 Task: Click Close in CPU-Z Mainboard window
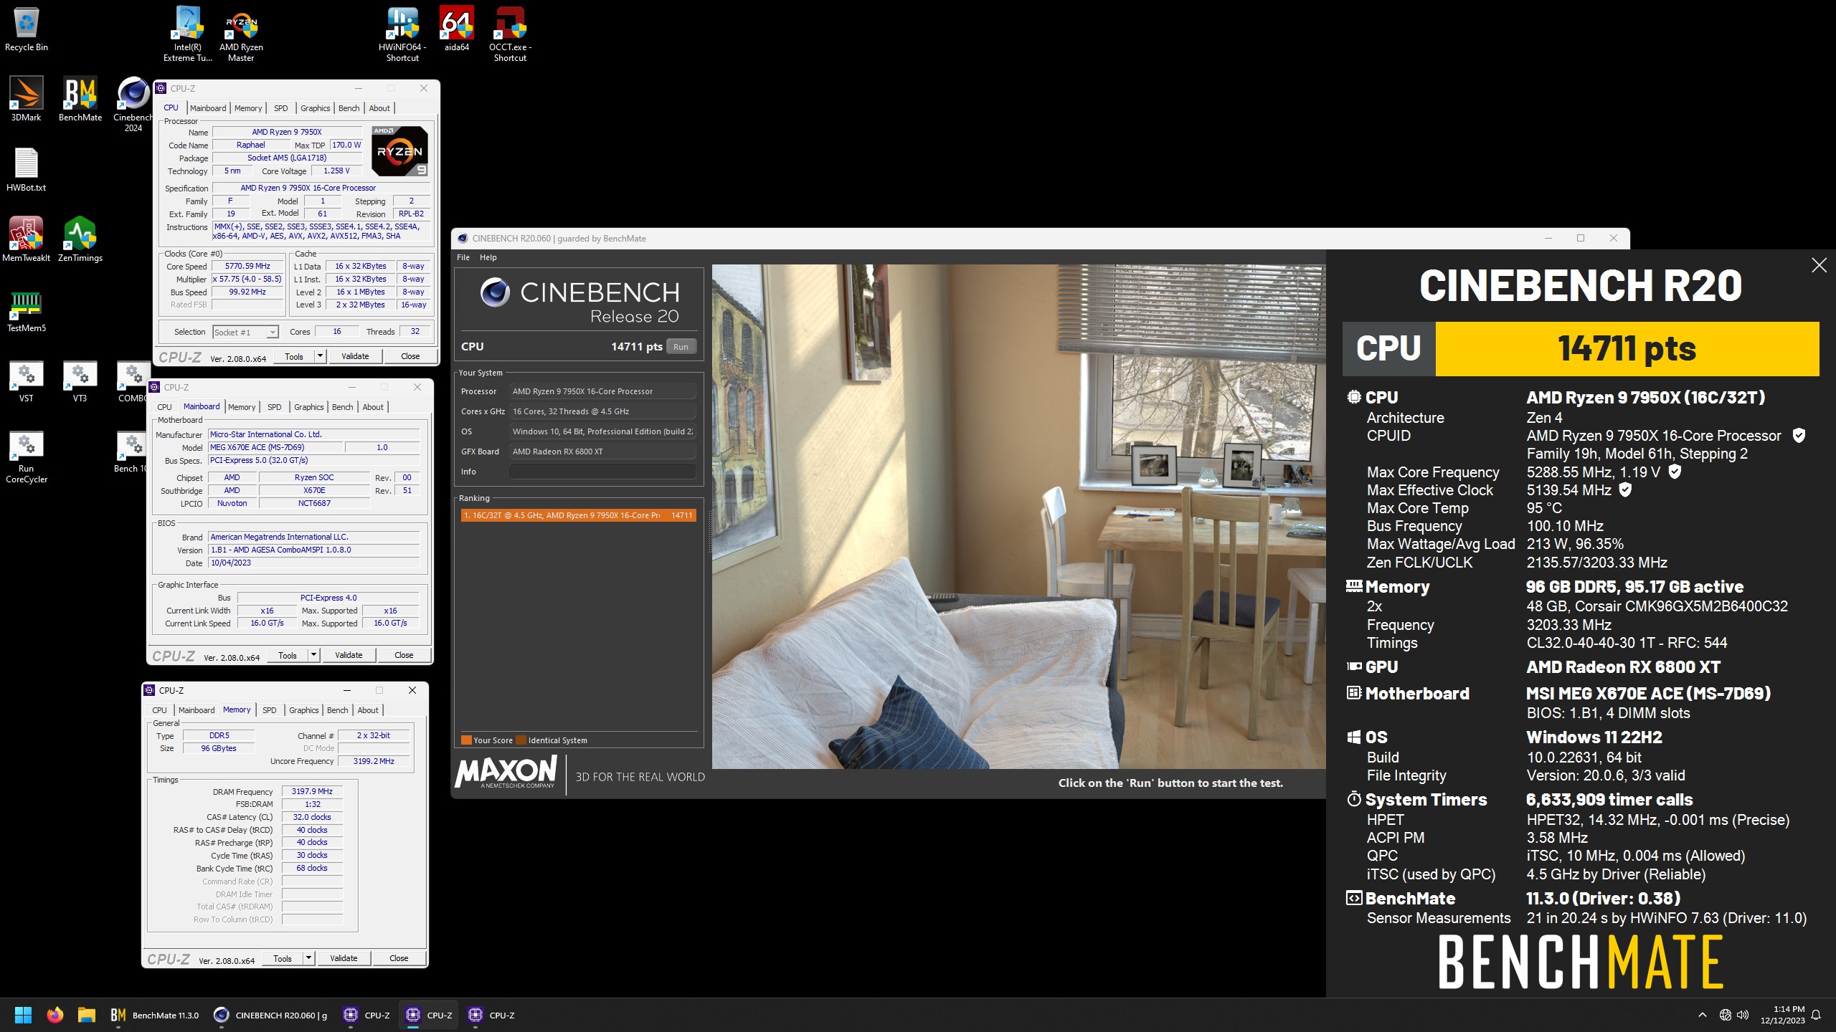click(x=404, y=655)
